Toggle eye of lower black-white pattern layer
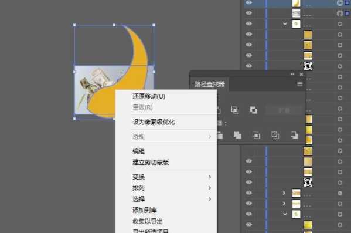 [x=248, y=182]
